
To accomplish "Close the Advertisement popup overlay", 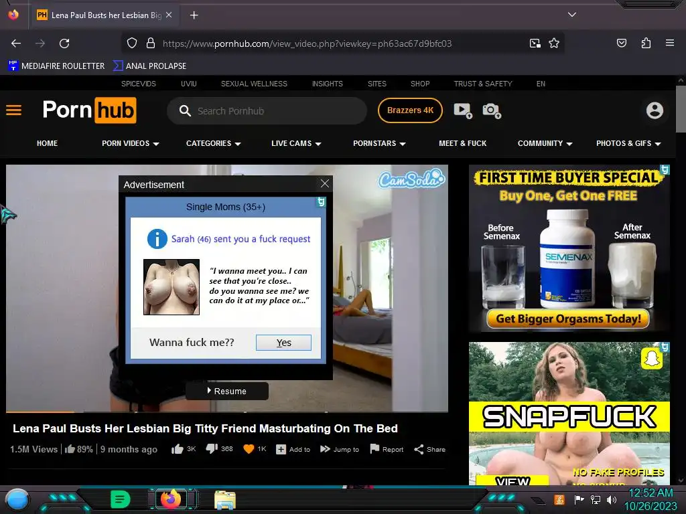I will point(325,183).
